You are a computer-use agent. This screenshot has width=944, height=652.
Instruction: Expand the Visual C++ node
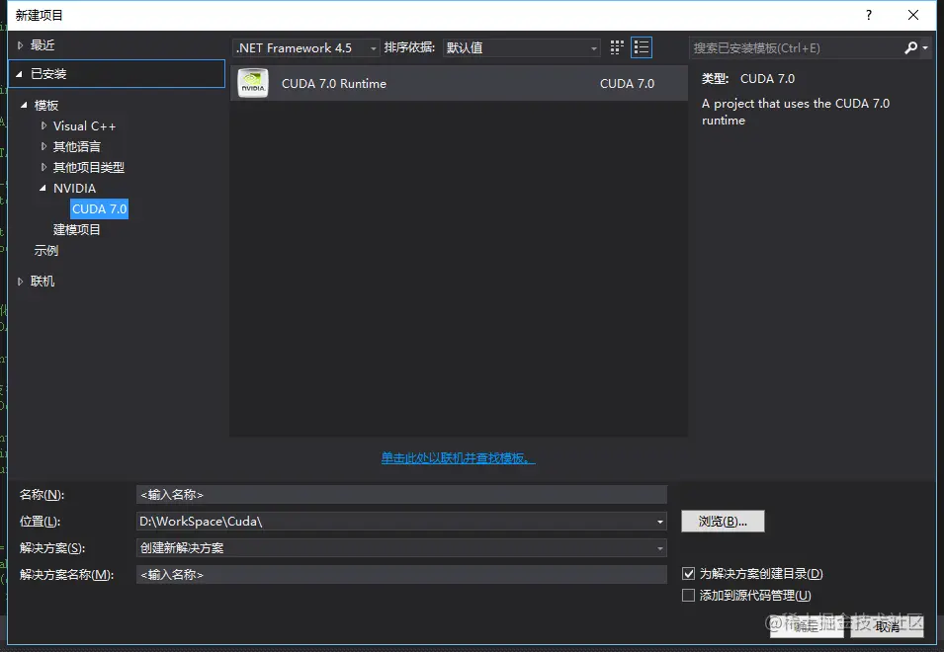coord(43,125)
